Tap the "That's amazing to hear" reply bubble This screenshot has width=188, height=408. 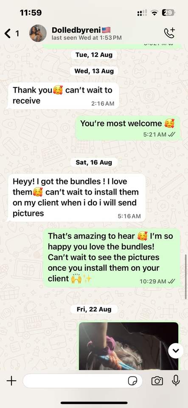coord(112,258)
